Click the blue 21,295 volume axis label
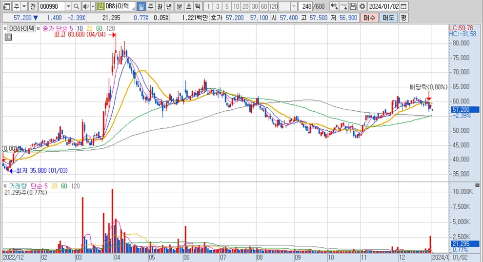The width and height of the screenshot is (483, 262). pos(465,244)
